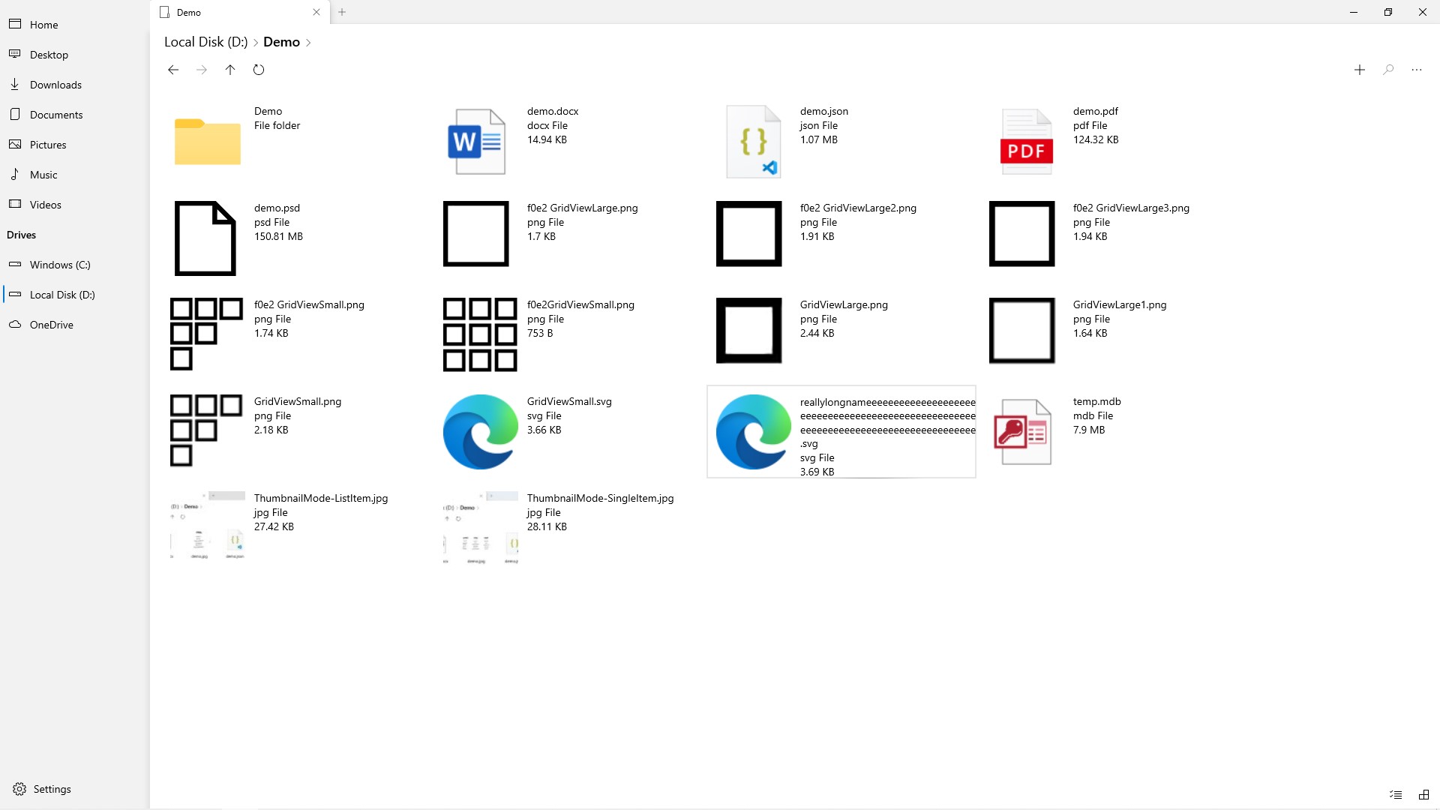
Task: Open the three-dot more options menu
Action: [x=1417, y=70]
